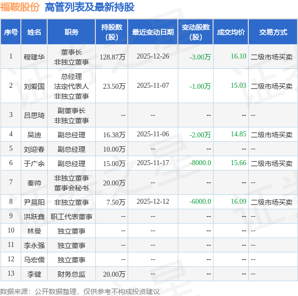Click the change value -8000.0
Screen dimensions: 298x296
coord(200,163)
